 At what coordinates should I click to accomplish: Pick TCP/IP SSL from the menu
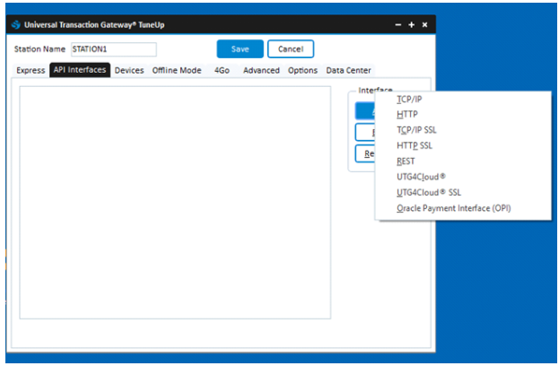[416, 130]
